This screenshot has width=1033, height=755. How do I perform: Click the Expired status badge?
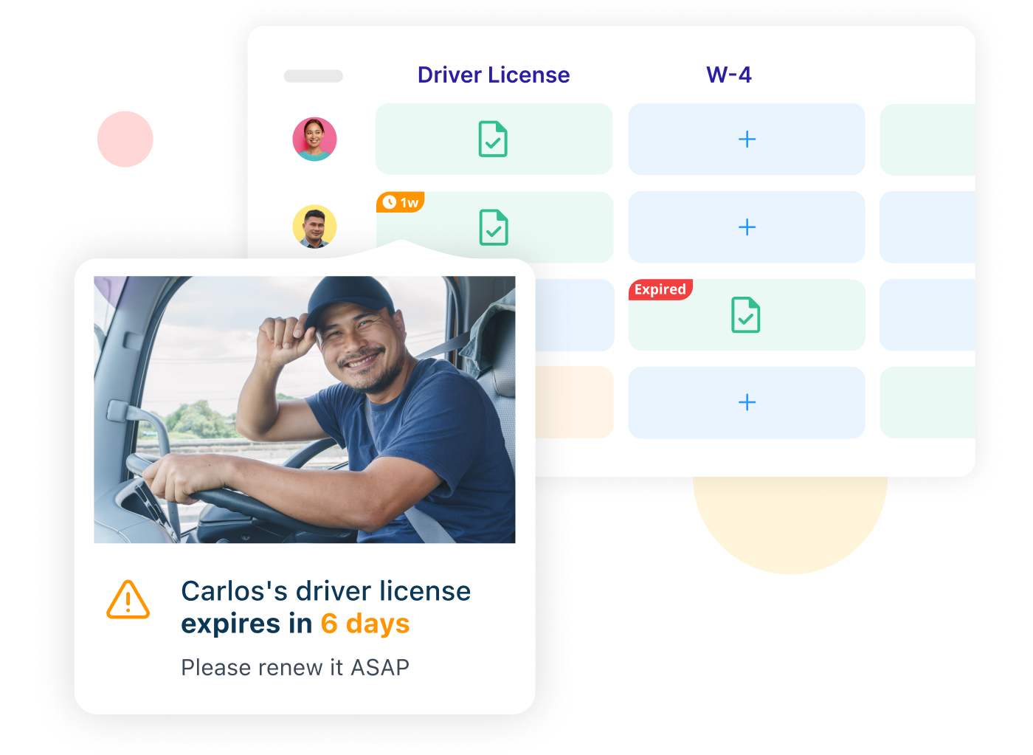660,289
